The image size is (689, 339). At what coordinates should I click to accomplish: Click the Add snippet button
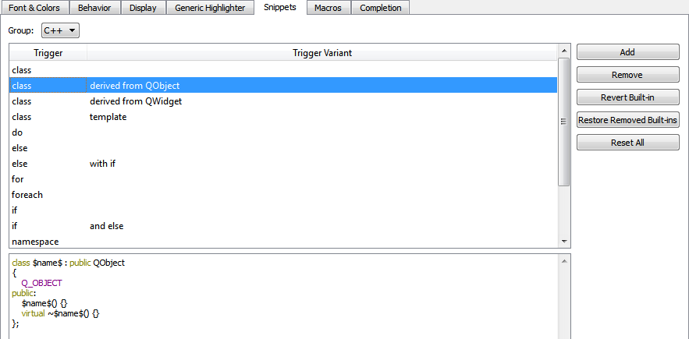[627, 52]
